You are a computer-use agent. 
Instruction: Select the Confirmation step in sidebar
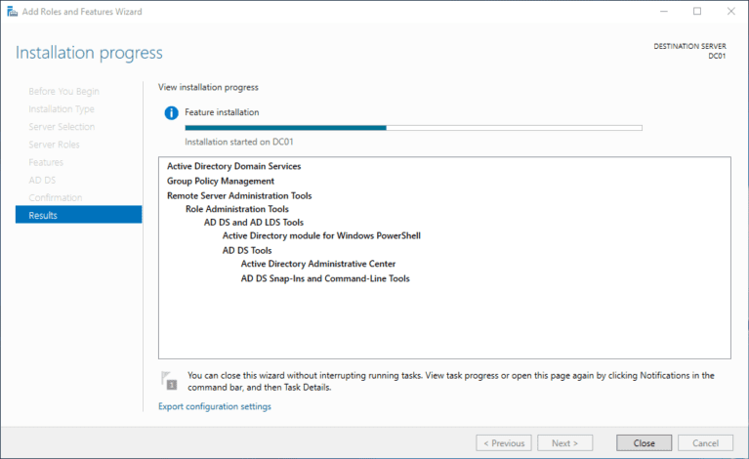pyautogui.click(x=56, y=197)
